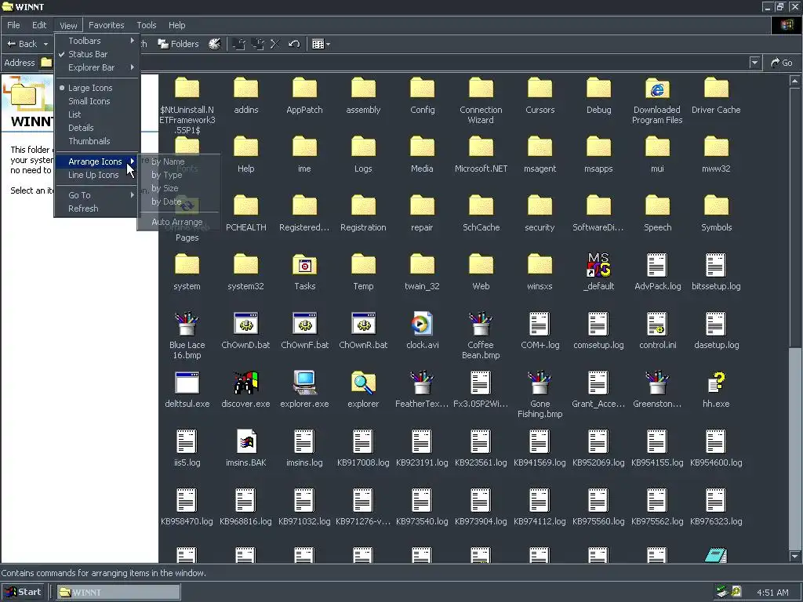The height and width of the screenshot is (602, 803).
Task: Click the Delete toolbar icon
Action: coord(275,44)
